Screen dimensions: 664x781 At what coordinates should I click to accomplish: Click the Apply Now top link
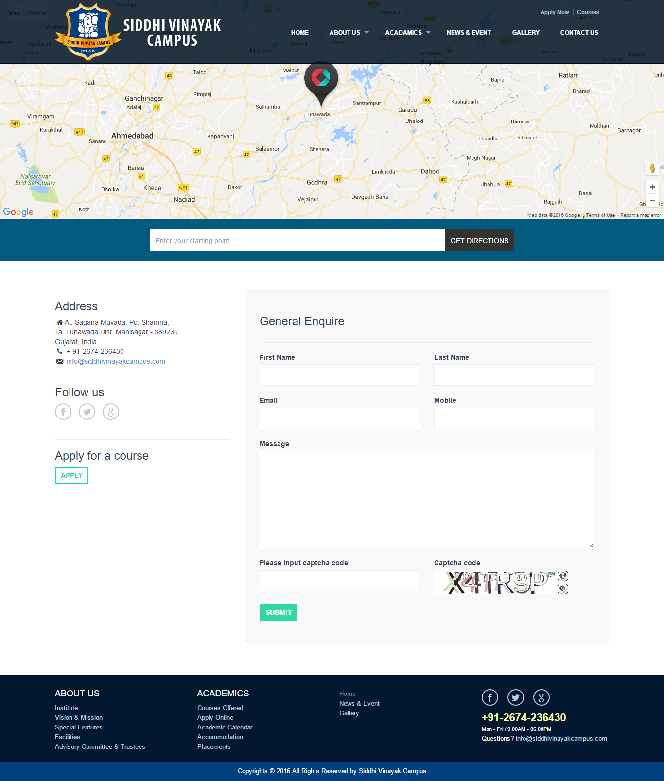[555, 12]
